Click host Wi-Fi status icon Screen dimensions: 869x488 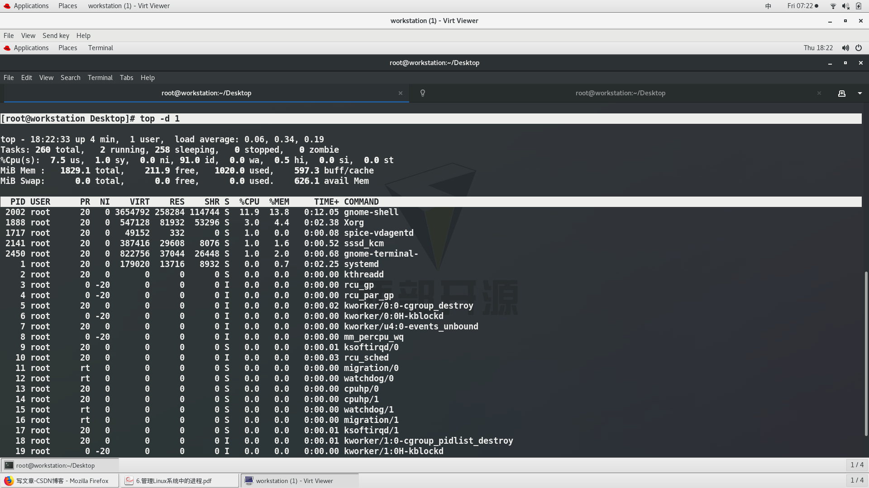pos(833,6)
